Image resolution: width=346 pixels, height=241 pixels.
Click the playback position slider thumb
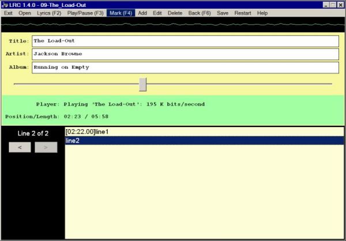[143, 84]
